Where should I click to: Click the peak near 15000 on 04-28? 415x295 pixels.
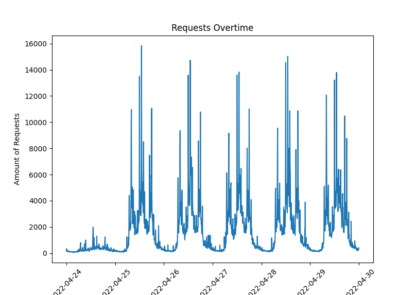point(288,57)
